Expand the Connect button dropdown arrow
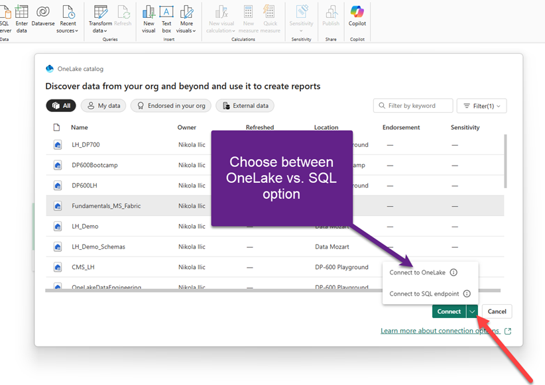The height and width of the screenshot is (385, 545). [x=472, y=311]
